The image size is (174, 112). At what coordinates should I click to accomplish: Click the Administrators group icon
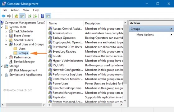pyautogui.click(x=50, y=33)
